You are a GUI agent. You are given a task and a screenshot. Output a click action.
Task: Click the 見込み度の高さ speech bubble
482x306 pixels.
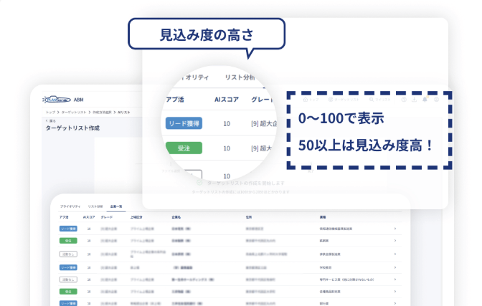pyautogui.click(x=206, y=34)
